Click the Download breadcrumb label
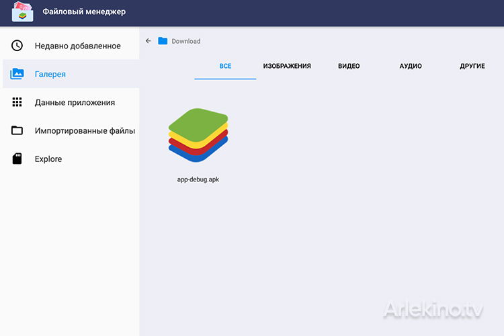 185,41
